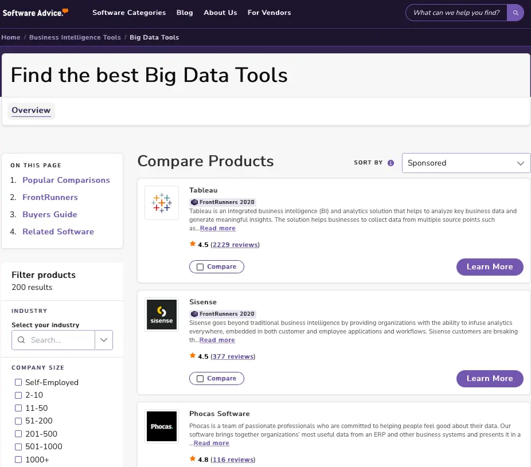
Task: Click the FrontRunners 2020 badge for Tableau
Action: pos(222,202)
